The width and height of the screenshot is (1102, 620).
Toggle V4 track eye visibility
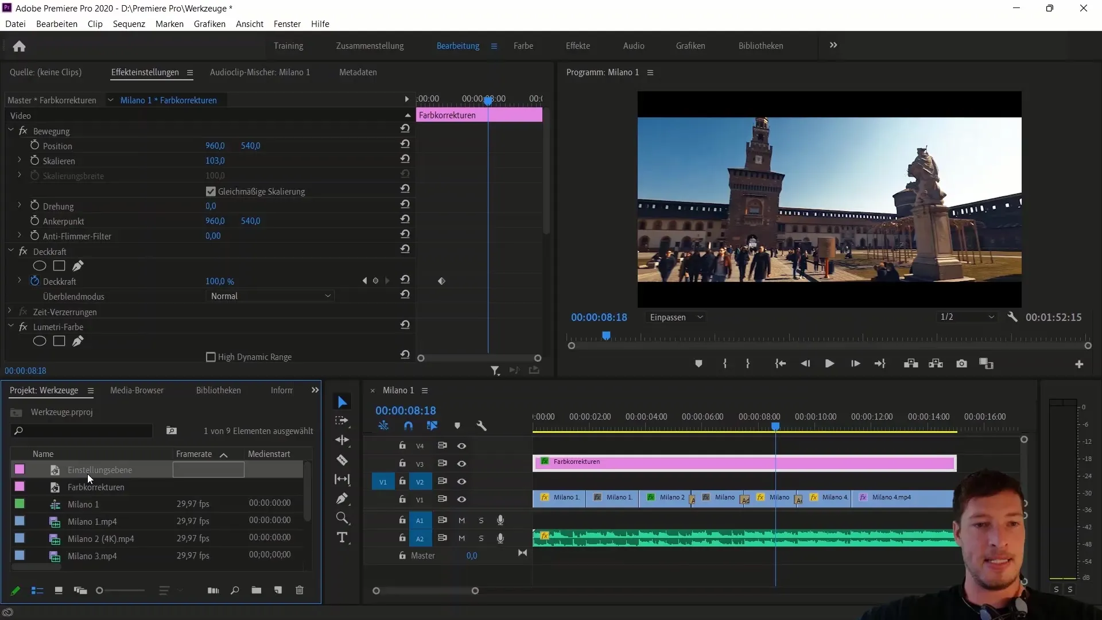[x=461, y=446]
